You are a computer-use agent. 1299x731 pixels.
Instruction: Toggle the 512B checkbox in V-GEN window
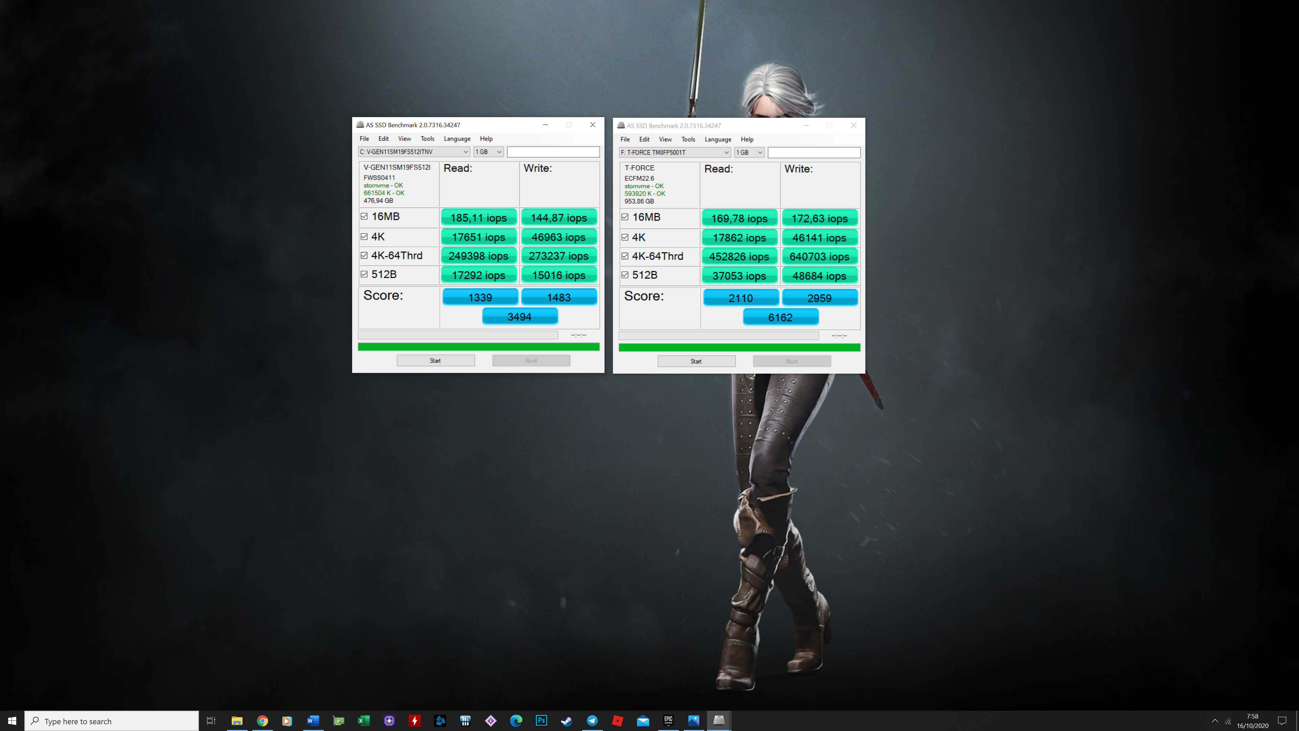(364, 274)
